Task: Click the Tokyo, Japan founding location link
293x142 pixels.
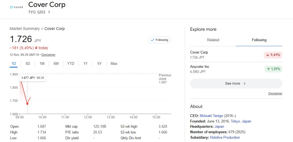Action: (241, 121)
